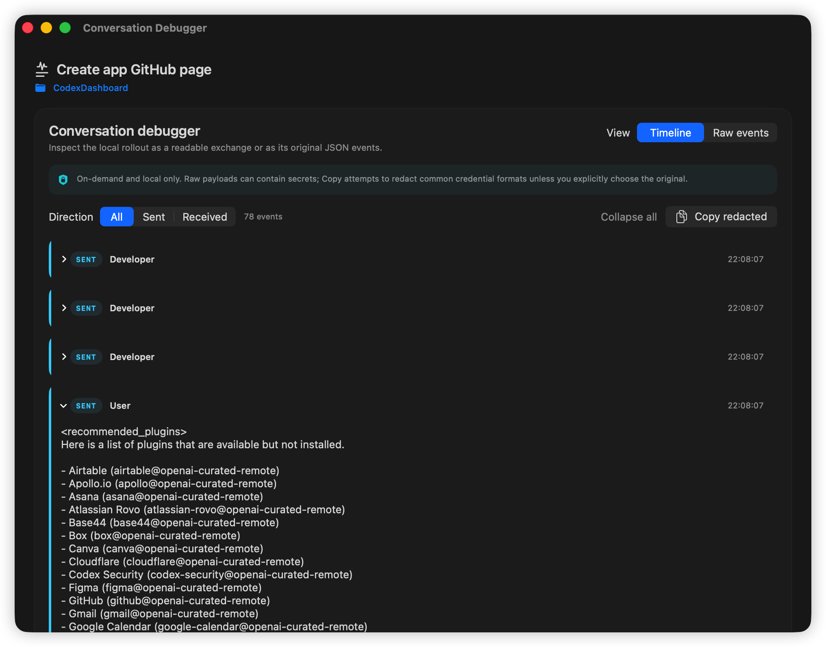Collapse the User event chevron
Viewport: 826px width, 647px height.
pos(63,406)
